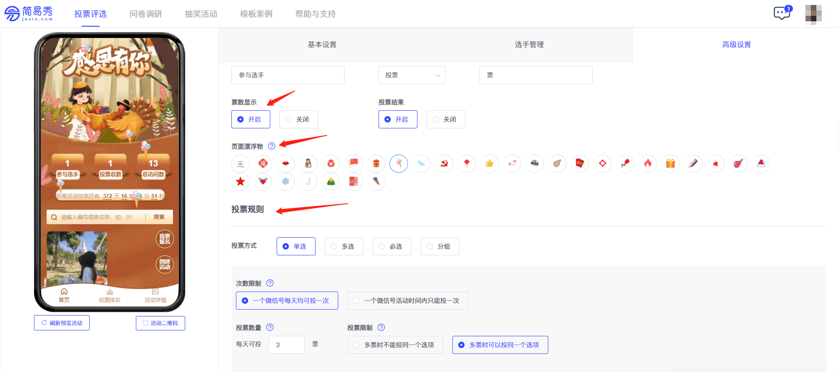Click the help icon beside 投票限制

coord(381,327)
